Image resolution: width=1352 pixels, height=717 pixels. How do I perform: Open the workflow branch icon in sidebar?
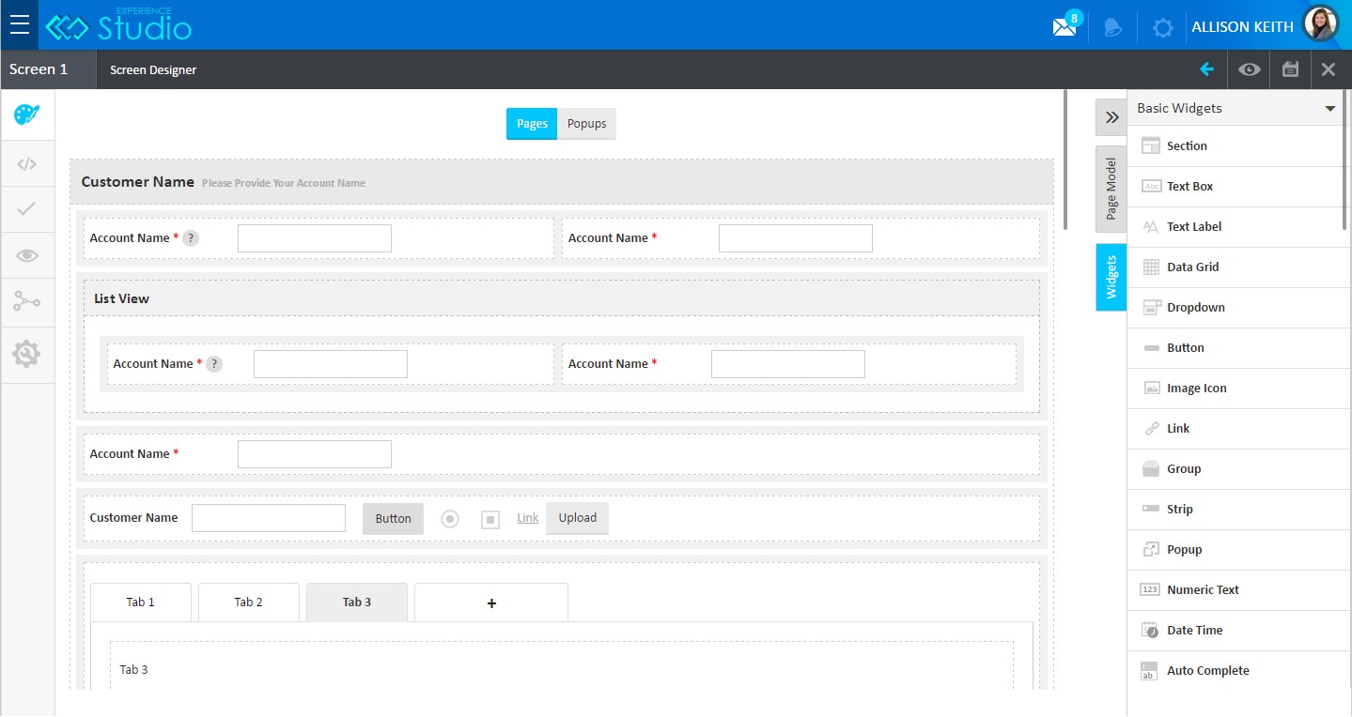pyautogui.click(x=26, y=301)
